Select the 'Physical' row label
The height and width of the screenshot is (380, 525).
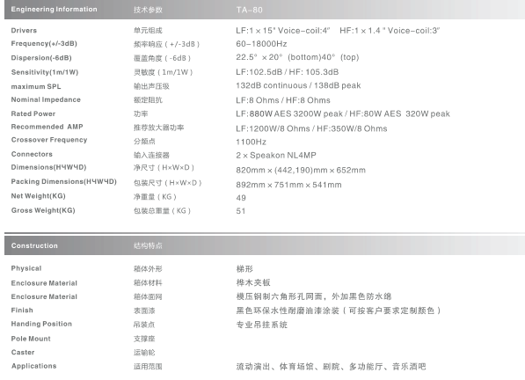point(26,268)
